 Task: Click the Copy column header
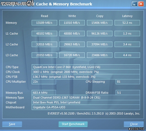(100, 16)
